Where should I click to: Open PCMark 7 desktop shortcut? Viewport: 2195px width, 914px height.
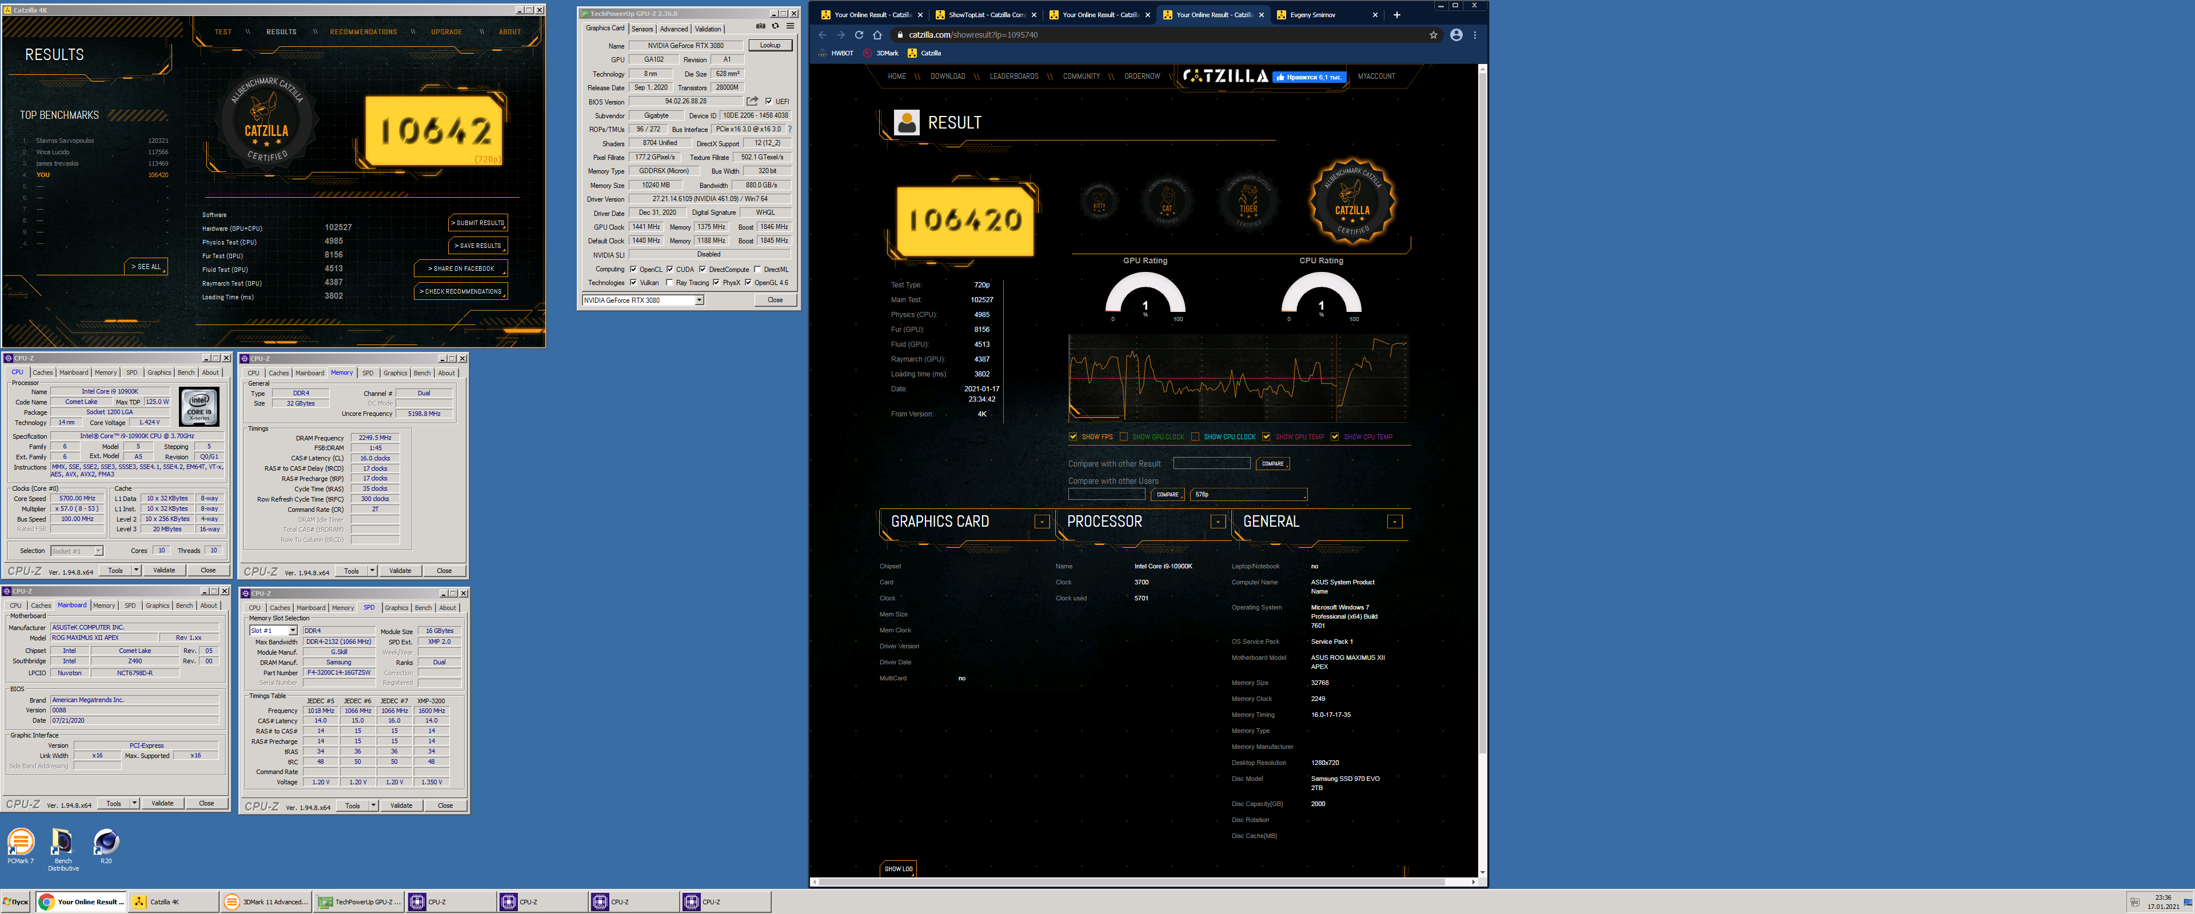[x=21, y=846]
